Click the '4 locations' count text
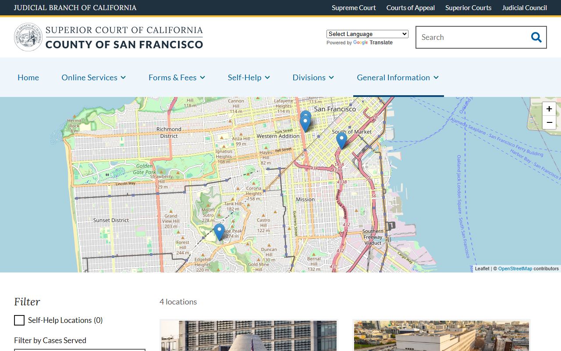The image size is (561, 351). click(178, 302)
